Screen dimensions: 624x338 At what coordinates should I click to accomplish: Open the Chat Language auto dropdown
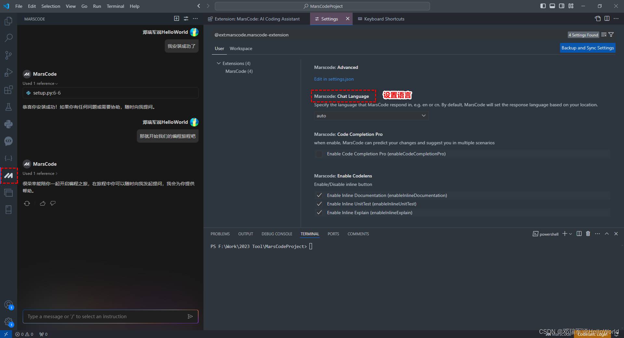click(x=371, y=116)
